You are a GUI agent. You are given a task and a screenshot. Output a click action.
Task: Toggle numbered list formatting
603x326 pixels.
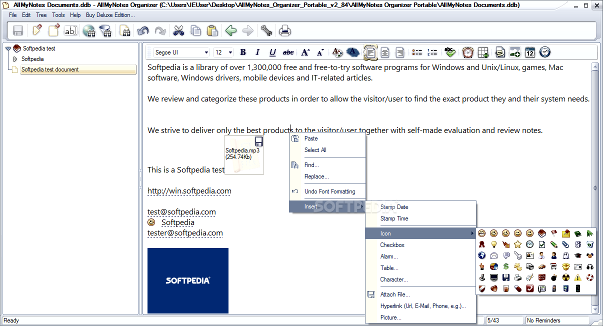point(432,52)
